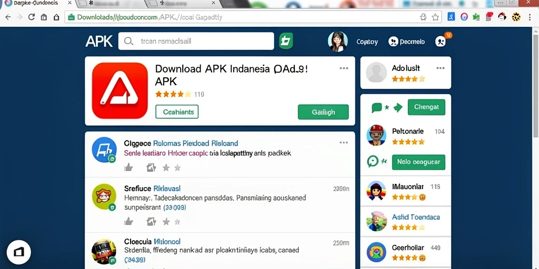Screen dimensions: 539x269
Task: Open three-dot menu on Download APK card
Action: click(x=344, y=68)
